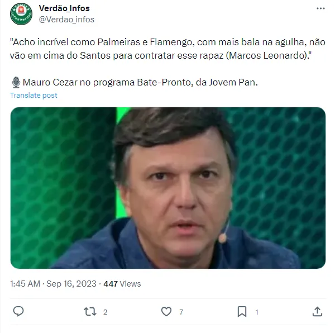335x333 pixels.
Task: Click the bookmark count number 1
Action: coord(257,312)
